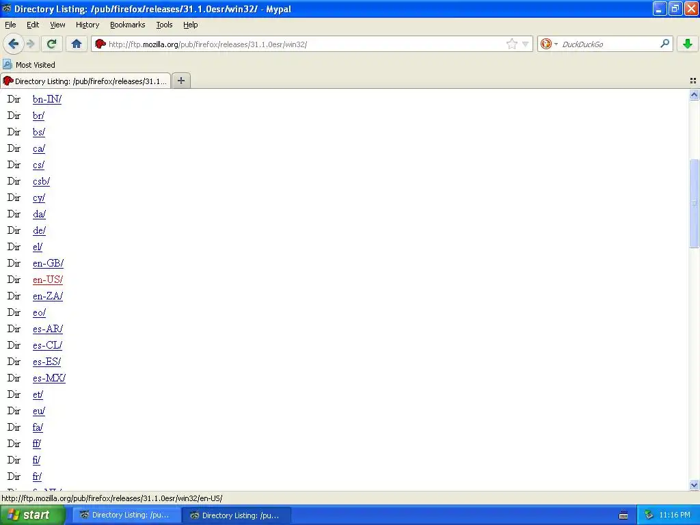Go back with the Back arrow button
Image resolution: width=700 pixels, height=525 pixels.
point(13,44)
